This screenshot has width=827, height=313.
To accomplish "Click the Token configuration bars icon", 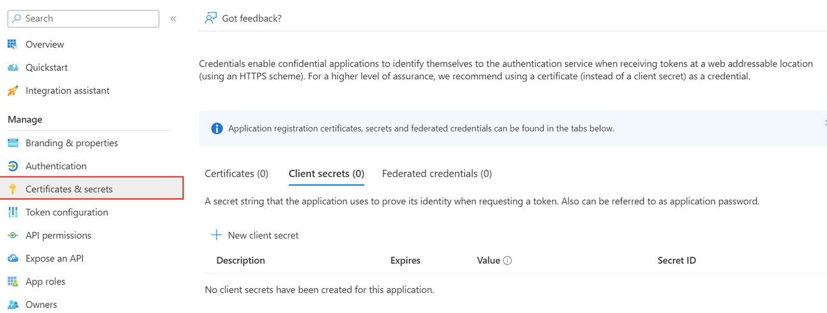I will 13,212.
